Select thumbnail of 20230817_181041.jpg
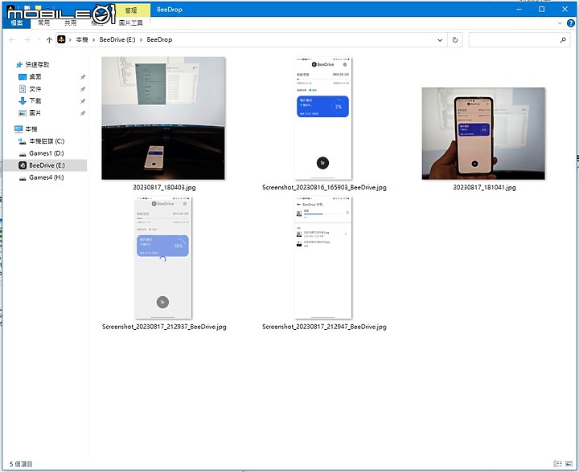 click(x=483, y=134)
